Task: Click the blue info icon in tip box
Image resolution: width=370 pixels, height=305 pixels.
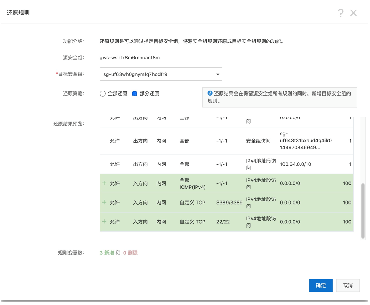Action: click(209, 93)
